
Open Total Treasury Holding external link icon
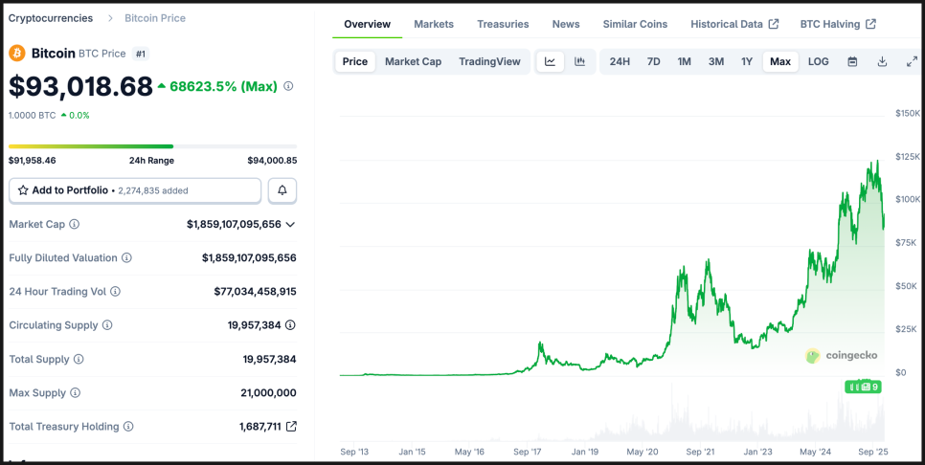click(x=291, y=427)
